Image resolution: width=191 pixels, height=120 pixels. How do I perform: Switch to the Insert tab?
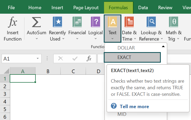pyautogui.click(x=57, y=8)
